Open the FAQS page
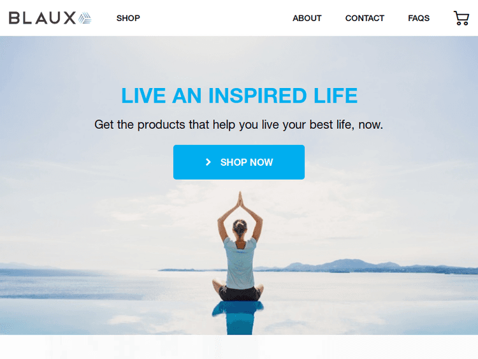This screenshot has height=359, width=478. [x=419, y=18]
